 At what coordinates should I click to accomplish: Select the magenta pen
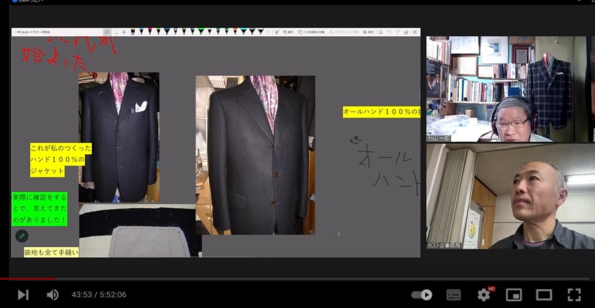[x=150, y=32]
